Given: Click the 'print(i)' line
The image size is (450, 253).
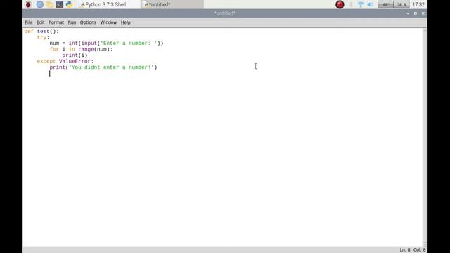Looking at the screenshot, I should click(x=75, y=56).
